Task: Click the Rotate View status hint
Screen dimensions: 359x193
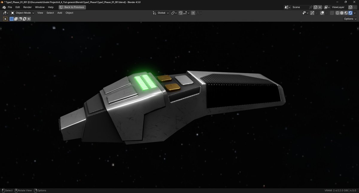Action: coord(23,191)
